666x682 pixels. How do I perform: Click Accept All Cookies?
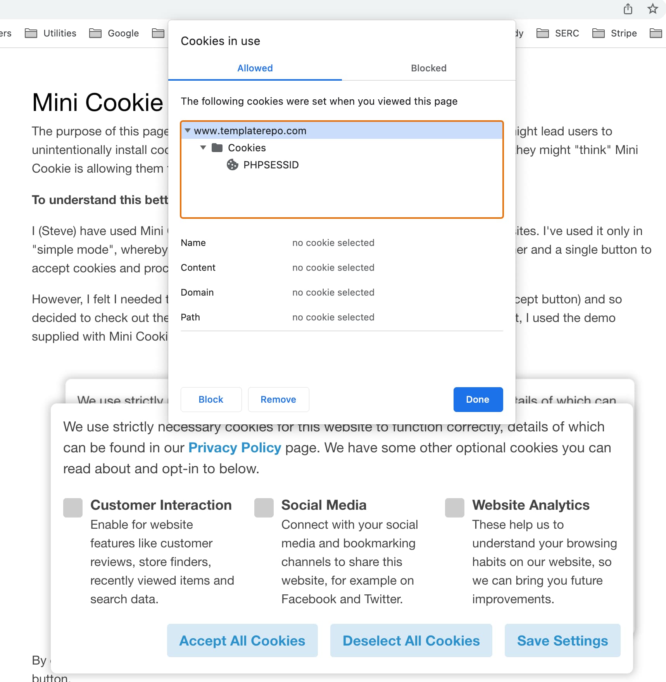pos(242,640)
